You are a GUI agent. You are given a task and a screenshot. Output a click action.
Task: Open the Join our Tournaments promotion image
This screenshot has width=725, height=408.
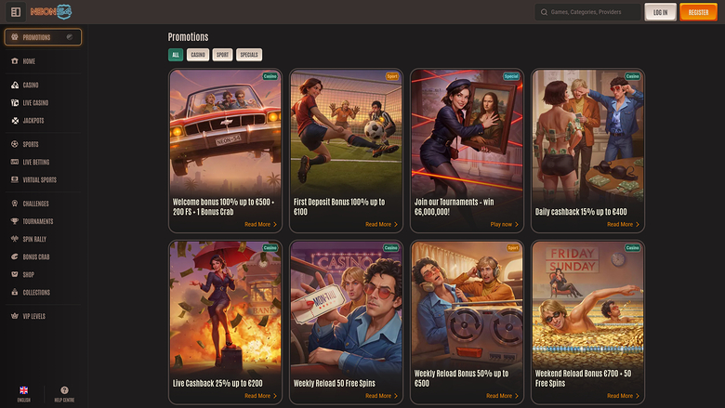(465, 130)
